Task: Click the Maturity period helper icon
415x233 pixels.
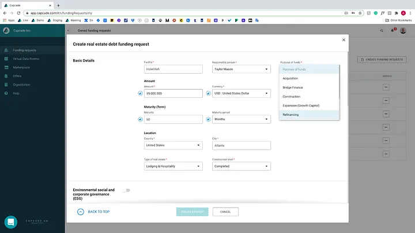Action: (x=208, y=120)
